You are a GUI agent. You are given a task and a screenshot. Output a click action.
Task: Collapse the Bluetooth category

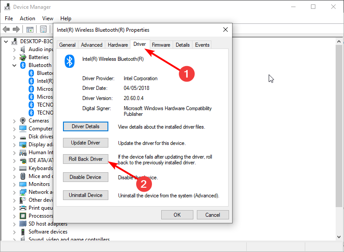coord(14,65)
